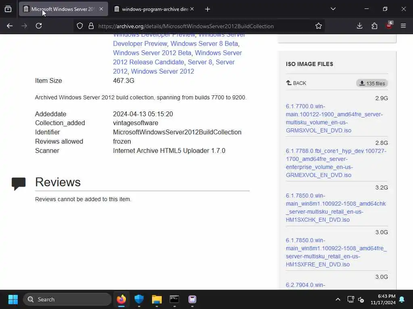Open Windows Server 8 Beta topic link
The width and height of the screenshot is (413, 309).
204,43
